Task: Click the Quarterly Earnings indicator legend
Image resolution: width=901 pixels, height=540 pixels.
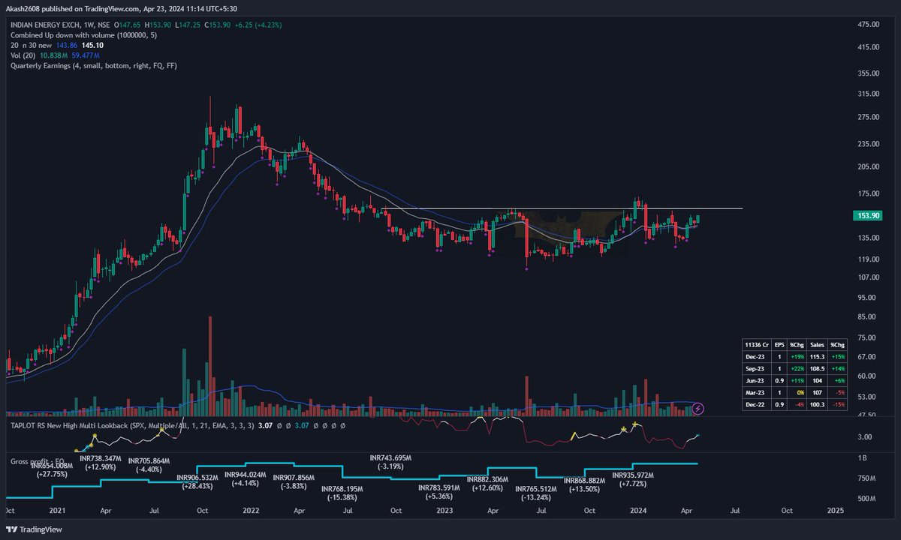Action: 94,66
